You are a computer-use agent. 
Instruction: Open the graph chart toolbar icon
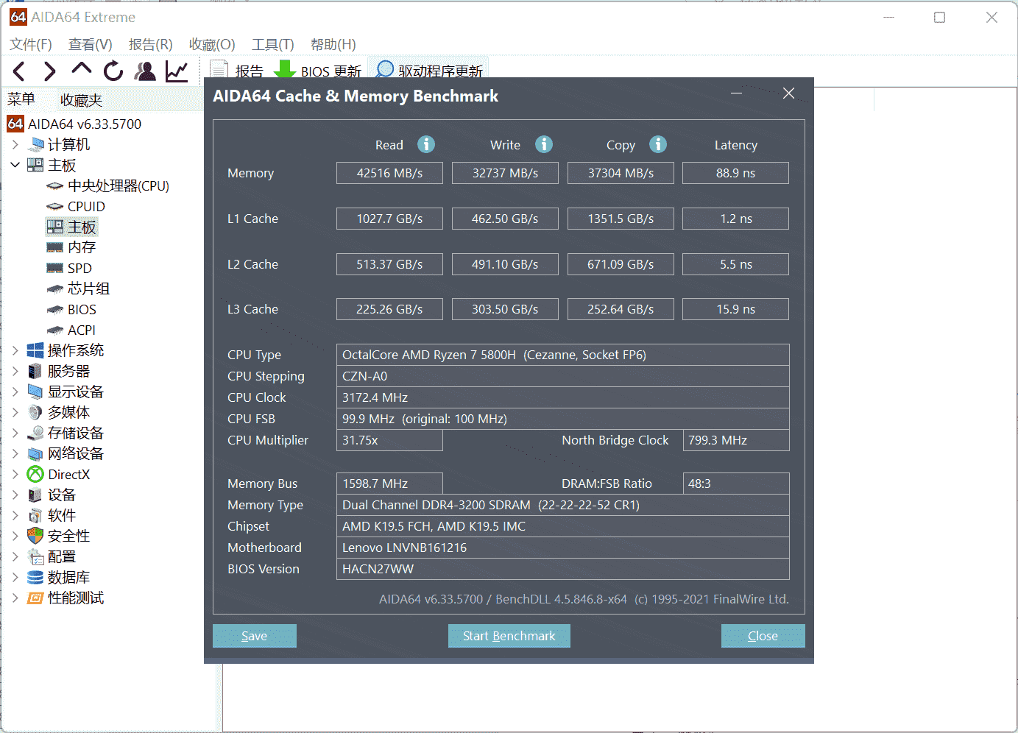pyautogui.click(x=177, y=71)
